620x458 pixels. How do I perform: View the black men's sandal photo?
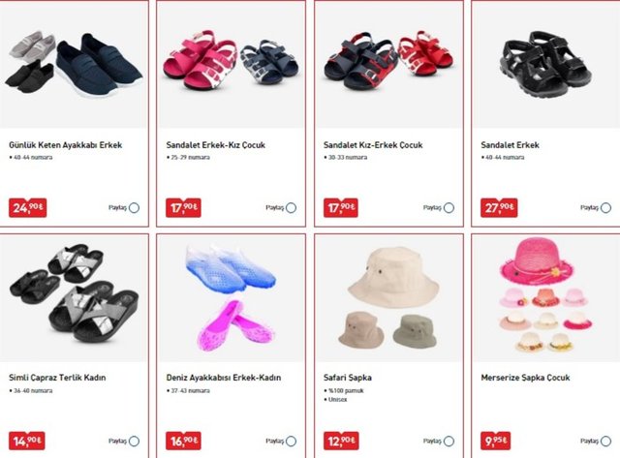pyautogui.click(x=545, y=65)
